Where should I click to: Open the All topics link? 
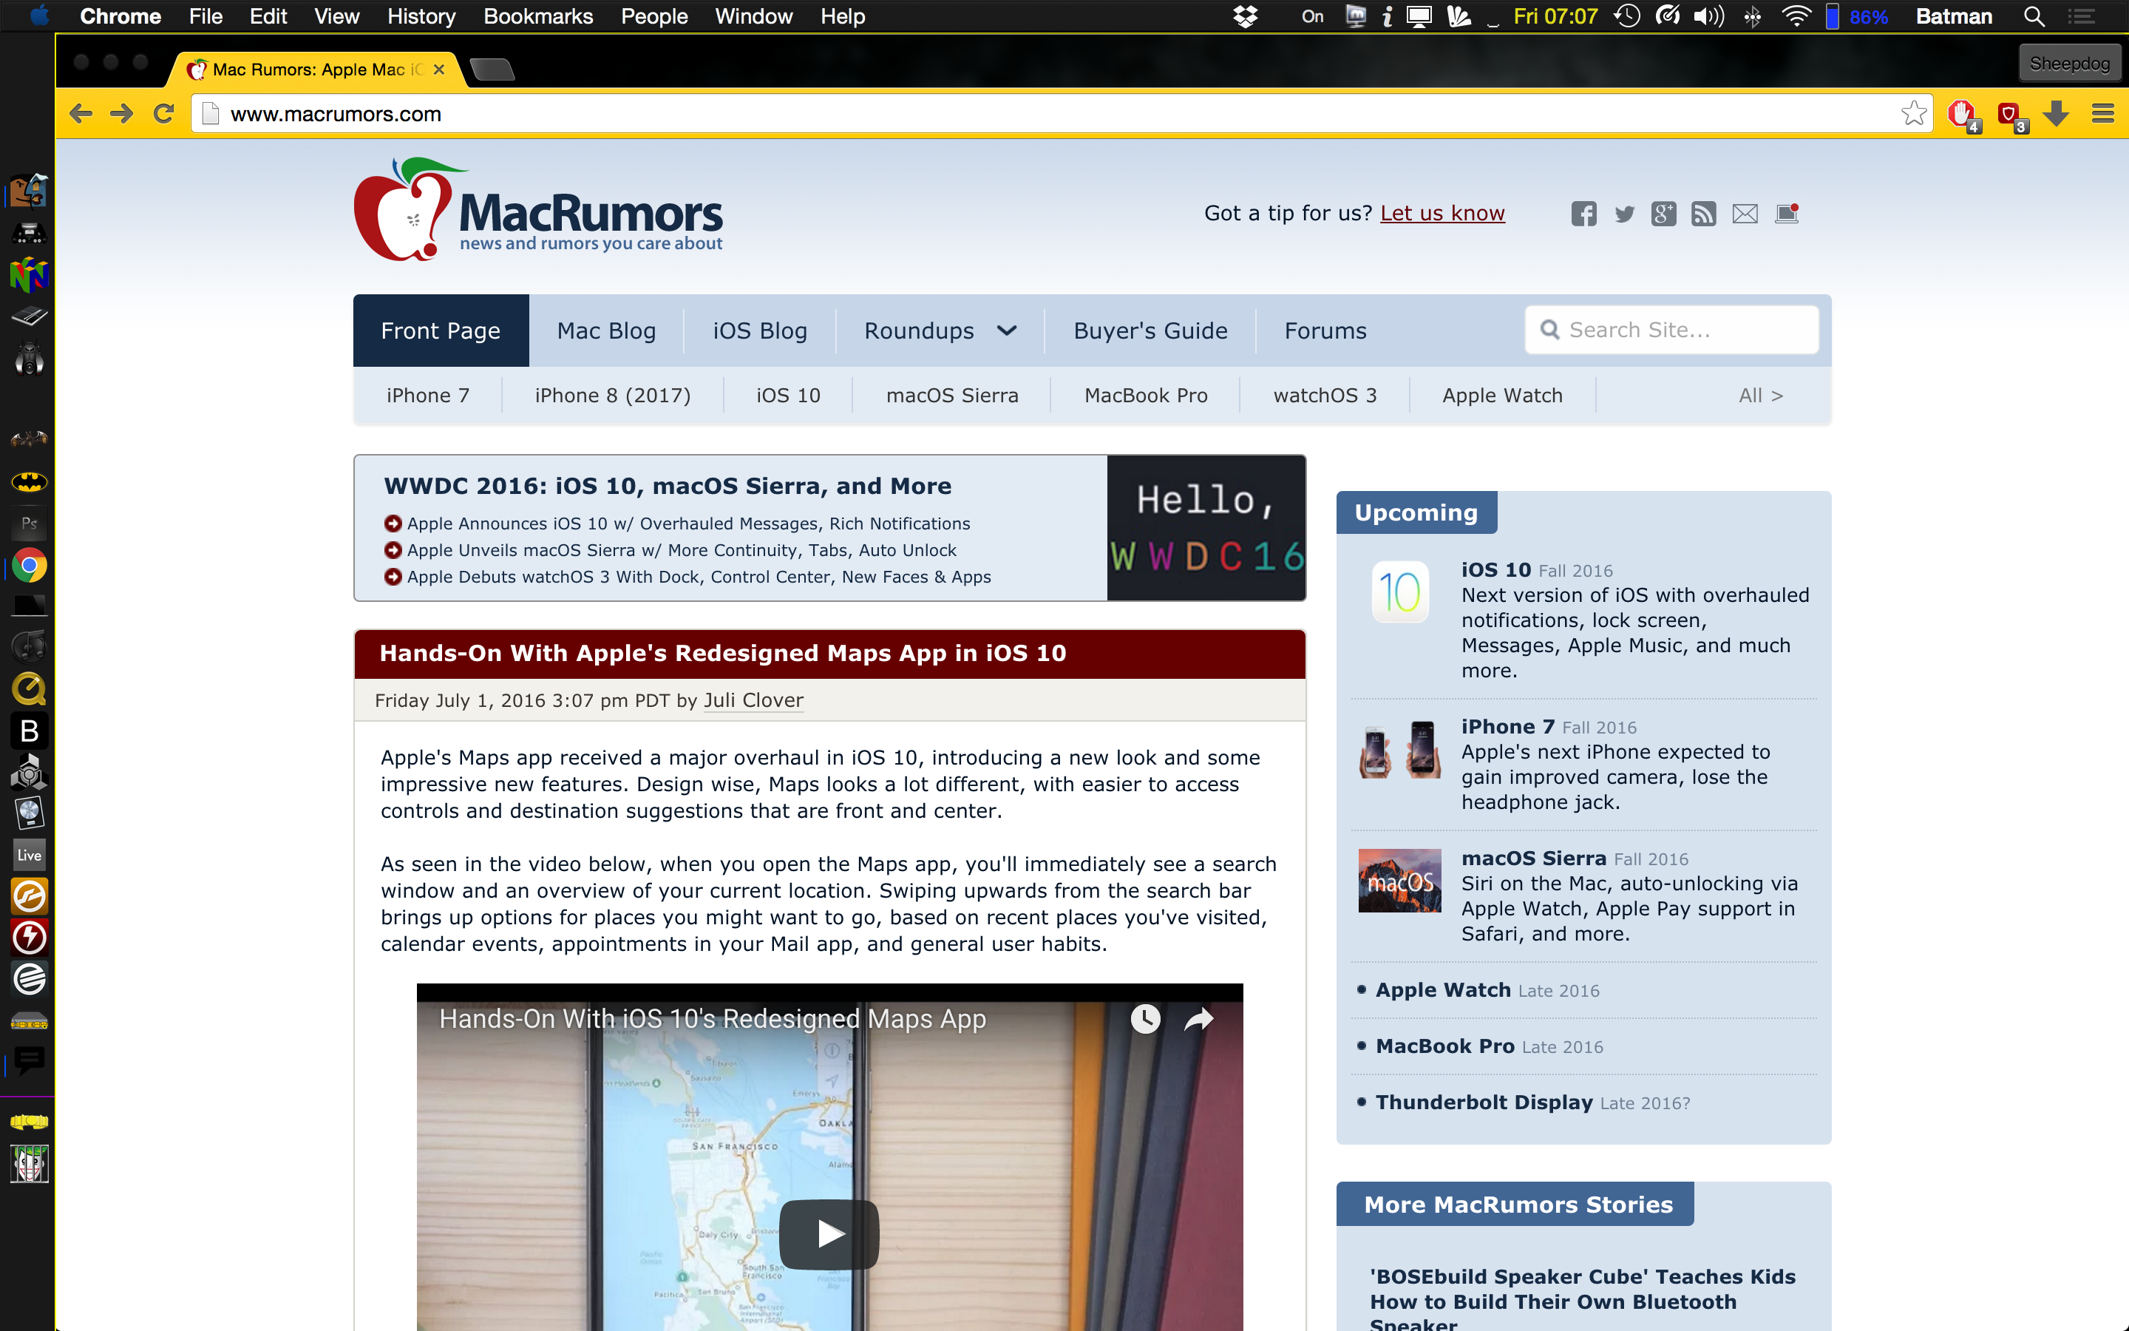(x=1760, y=396)
